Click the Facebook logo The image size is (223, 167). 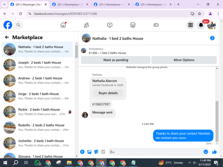(x=8, y=25)
